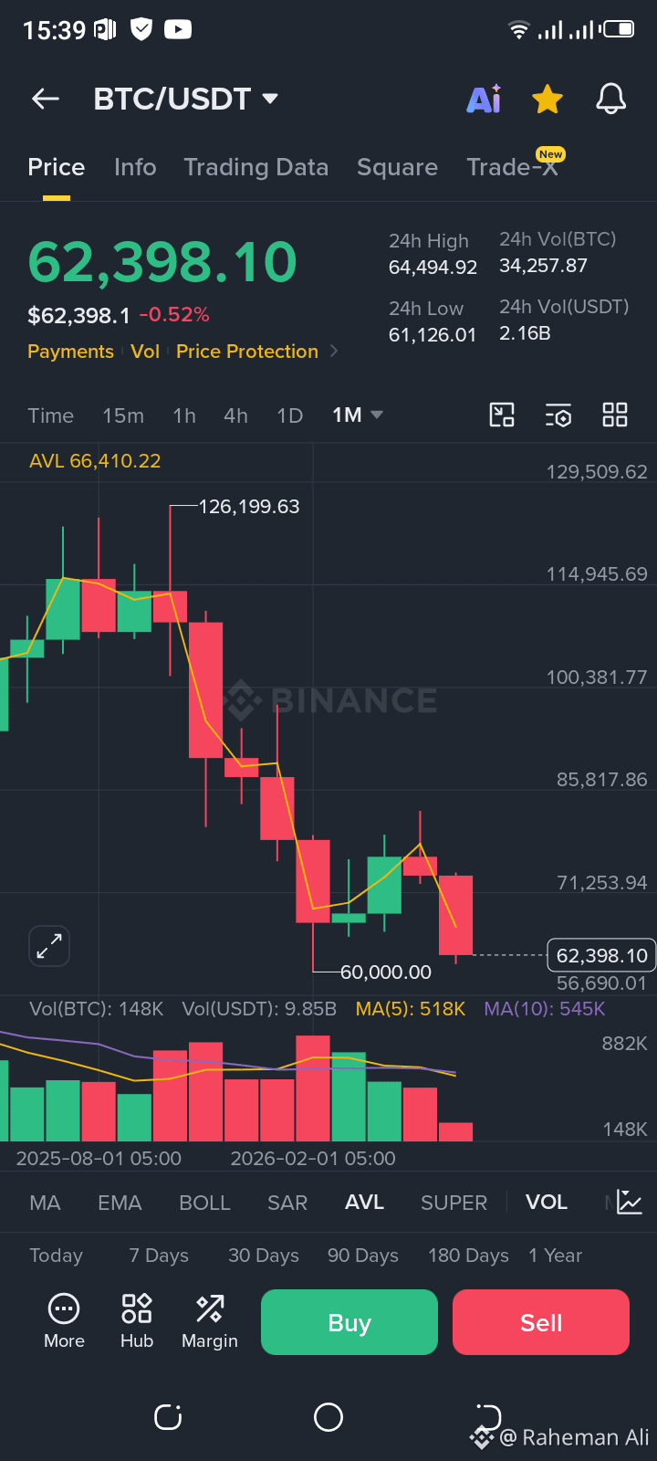657x1461 pixels.
Task: Open the Trading Data tab
Action: point(256,167)
